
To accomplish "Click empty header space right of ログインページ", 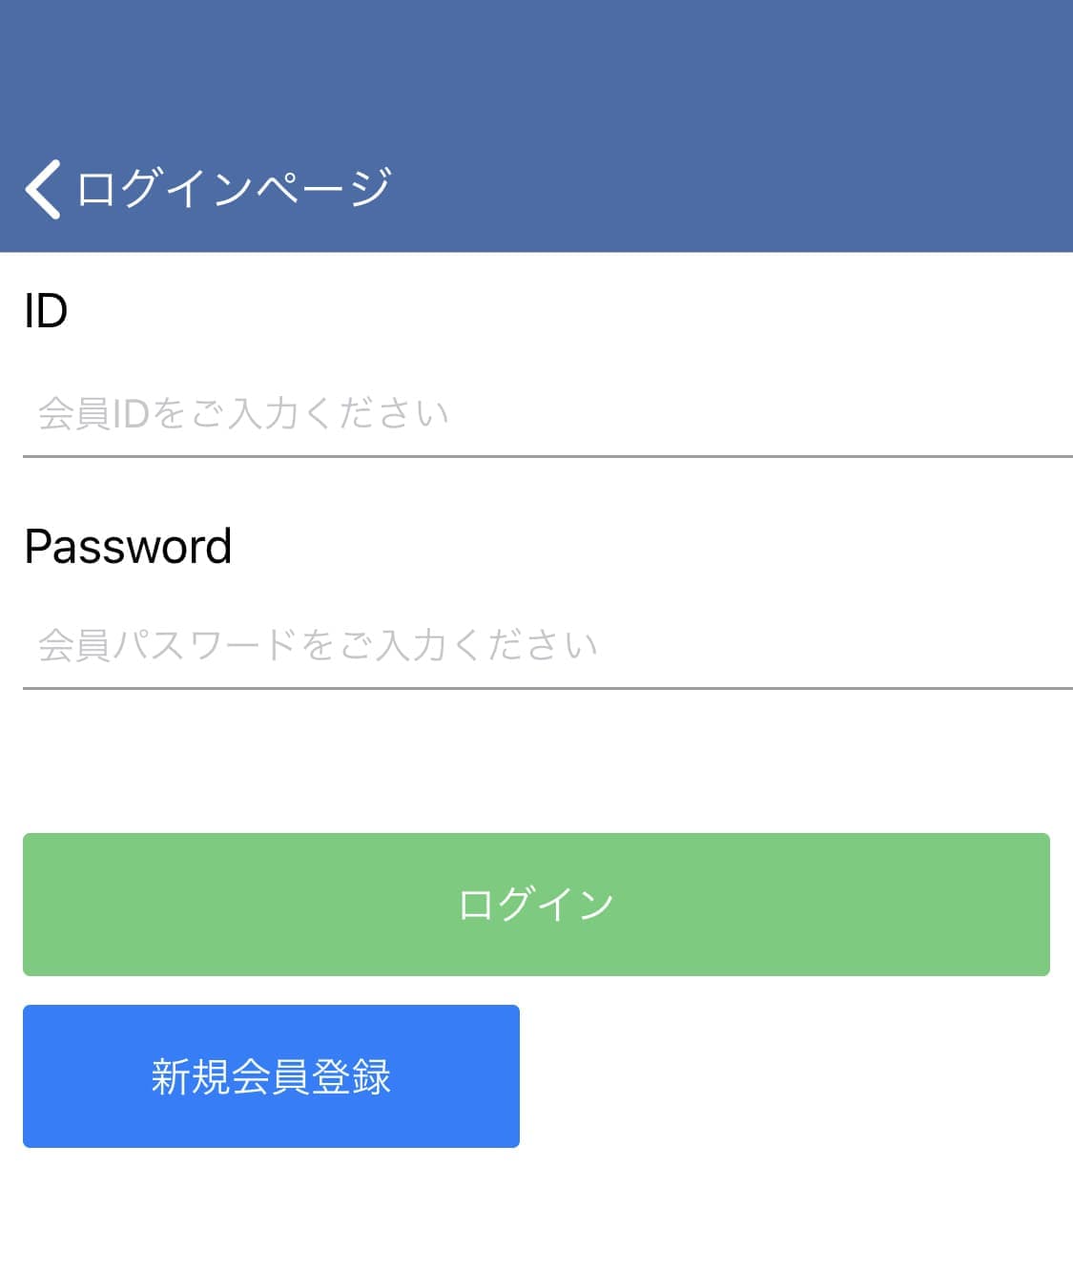I will [x=734, y=187].
